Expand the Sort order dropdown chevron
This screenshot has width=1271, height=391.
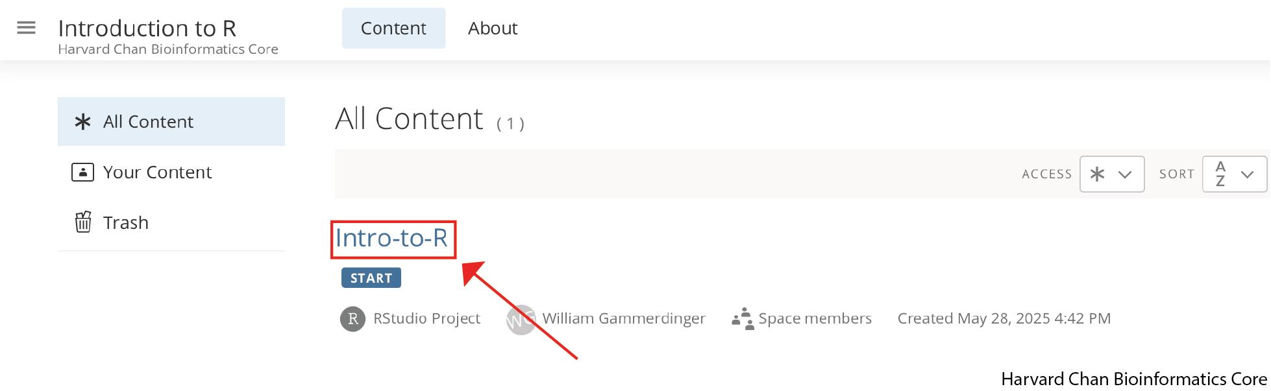click(1247, 174)
